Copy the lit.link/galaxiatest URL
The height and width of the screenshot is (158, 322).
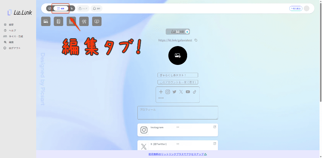click(x=196, y=40)
